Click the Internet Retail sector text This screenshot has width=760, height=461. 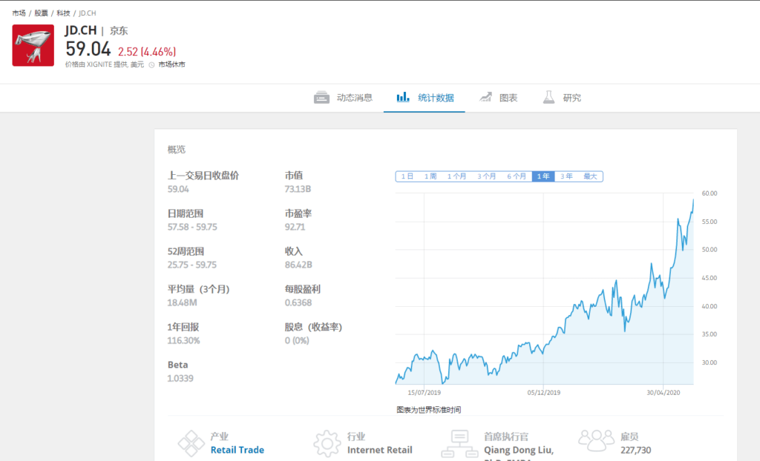tap(379, 450)
